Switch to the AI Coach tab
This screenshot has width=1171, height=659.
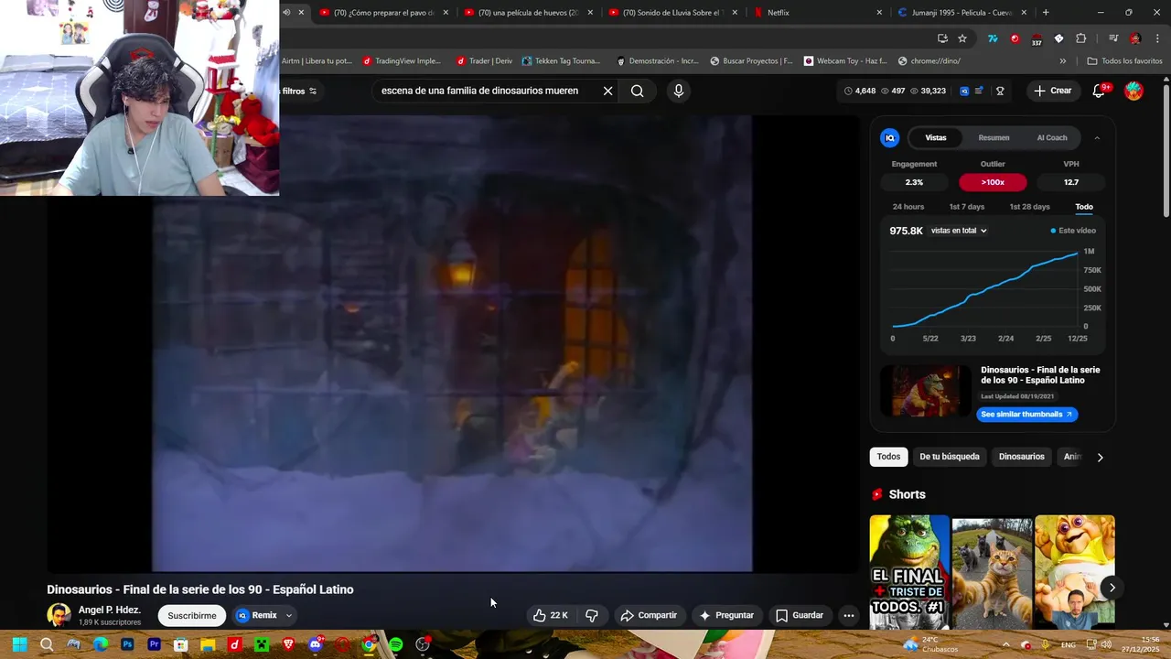1052,137
